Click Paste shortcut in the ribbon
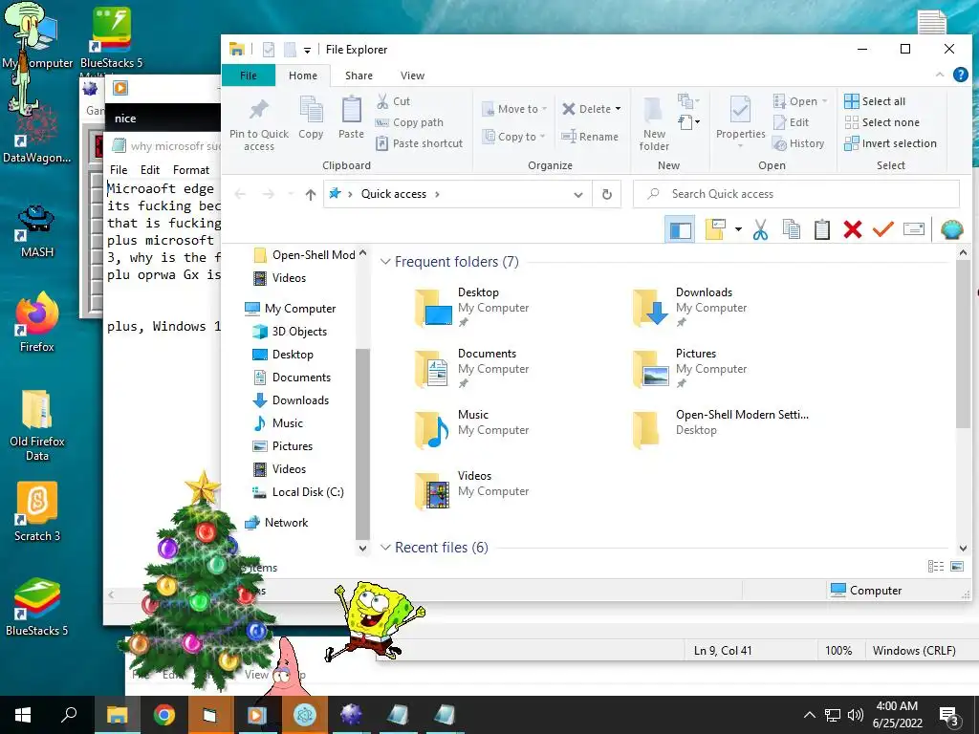979x734 pixels. [420, 143]
